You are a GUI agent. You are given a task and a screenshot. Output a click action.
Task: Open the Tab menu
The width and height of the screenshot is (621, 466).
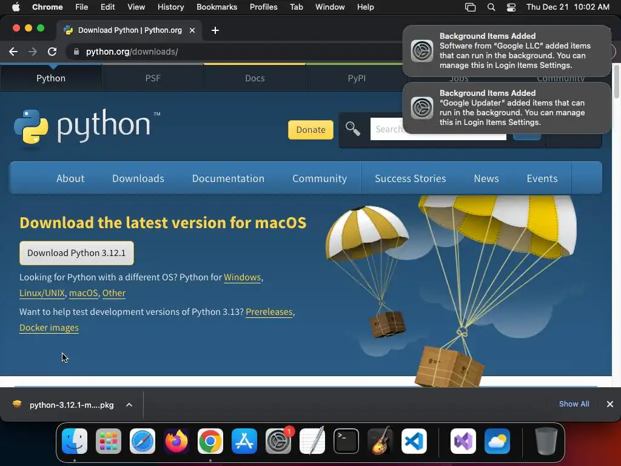296,7
